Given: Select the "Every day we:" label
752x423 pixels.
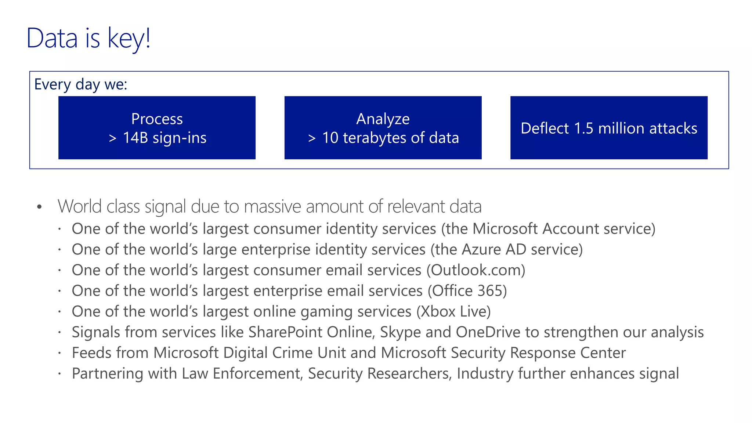Looking at the screenshot, I should click(81, 84).
